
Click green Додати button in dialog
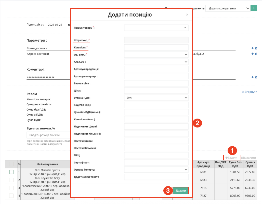coord(181,191)
